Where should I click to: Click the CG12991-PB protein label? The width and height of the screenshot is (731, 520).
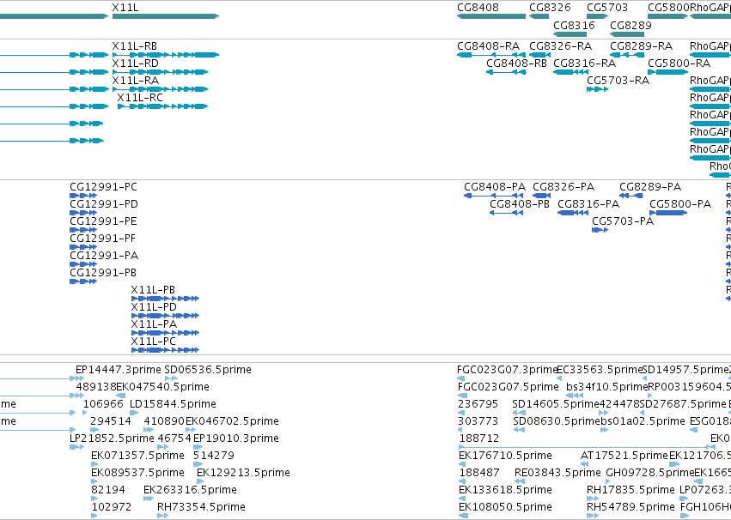[x=103, y=273]
